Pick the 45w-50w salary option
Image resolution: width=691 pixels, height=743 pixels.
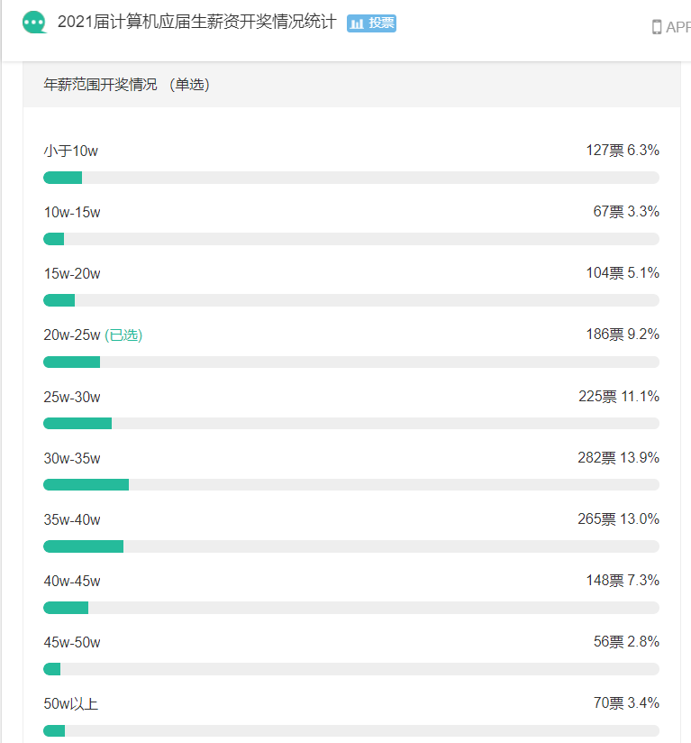tap(72, 642)
